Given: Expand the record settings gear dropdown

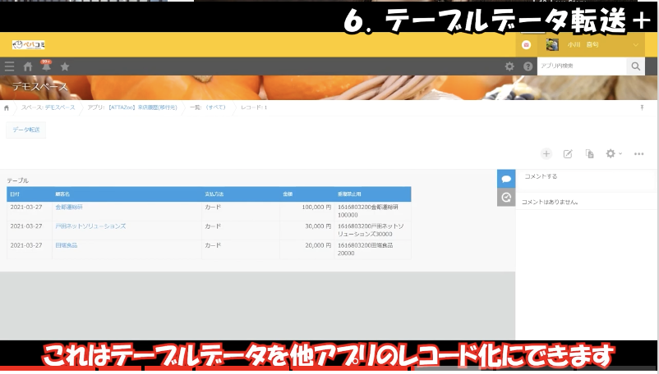Looking at the screenshot, I should 613,153.
